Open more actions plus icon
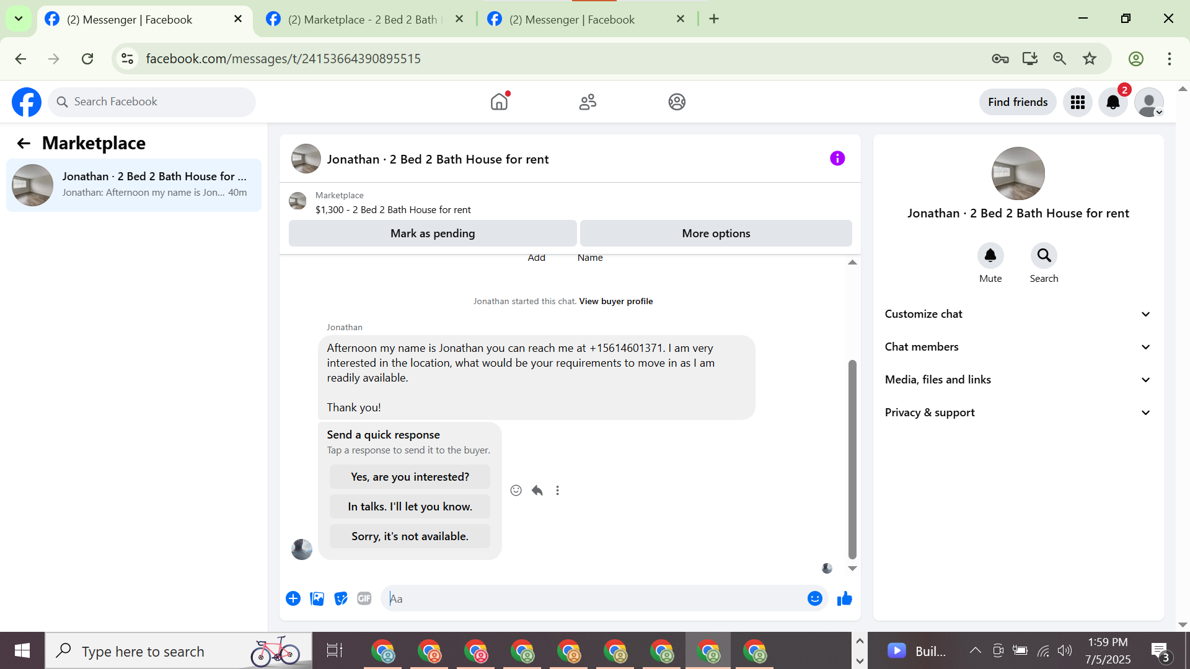This screenshot has width=1190, height=669. pos(293,598)
